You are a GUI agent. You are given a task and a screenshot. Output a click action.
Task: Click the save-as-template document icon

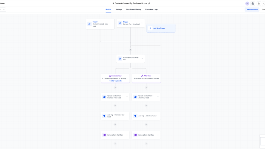point(253,4)
